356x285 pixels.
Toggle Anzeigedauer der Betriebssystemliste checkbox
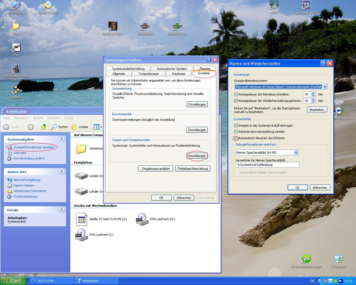point(236,94)
